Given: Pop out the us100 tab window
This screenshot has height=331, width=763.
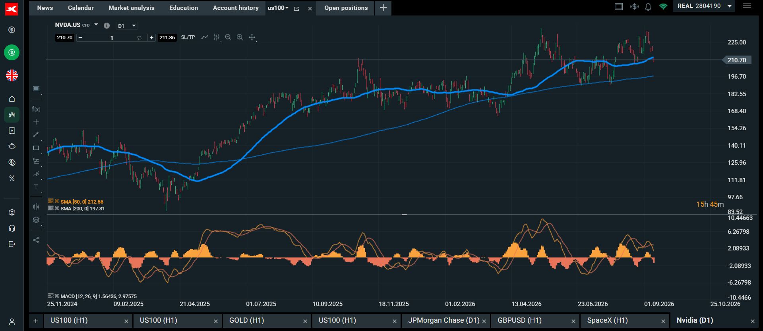Looking at the screenshot, I should (x=296, y=8).
